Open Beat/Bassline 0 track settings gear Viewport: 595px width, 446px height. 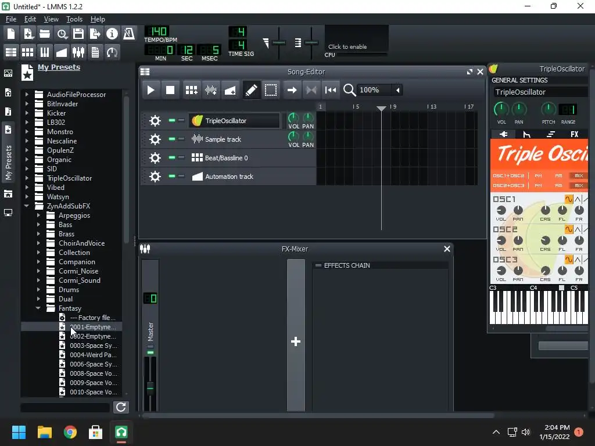click(x=155, y=158)
